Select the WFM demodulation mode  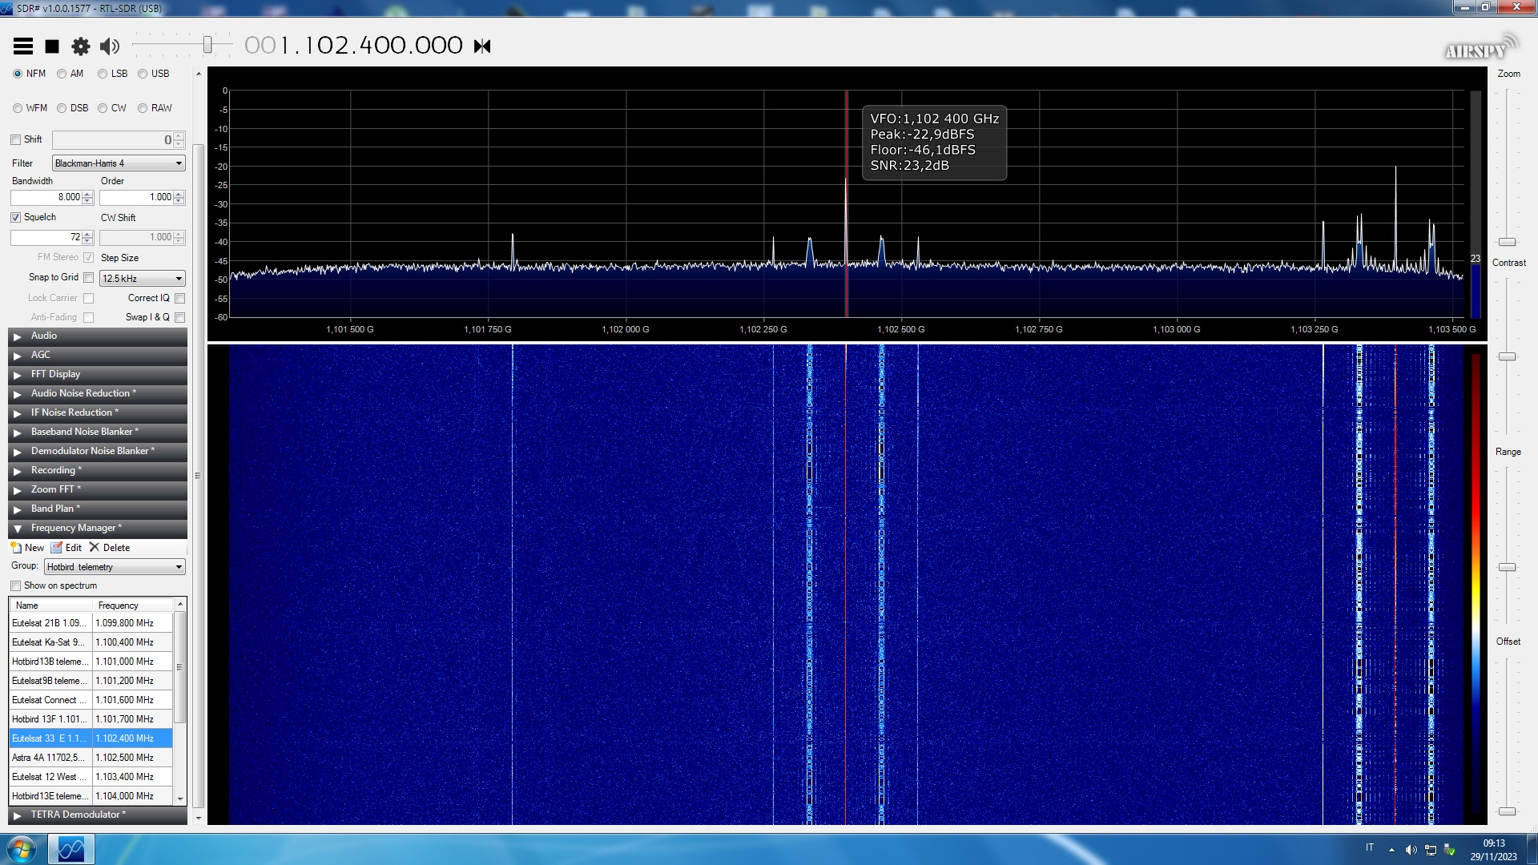[x=18, y=108]
